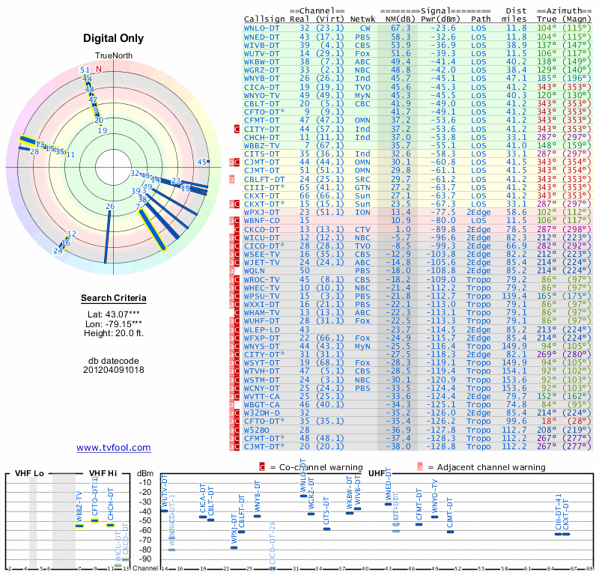
Task: Open the www.tvfool.com link
Action: pyautogui.click(x=114, y=448)
